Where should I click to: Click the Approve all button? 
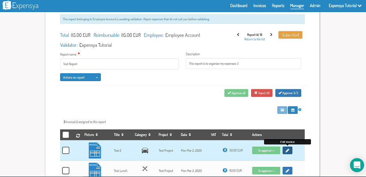point(236,93)
